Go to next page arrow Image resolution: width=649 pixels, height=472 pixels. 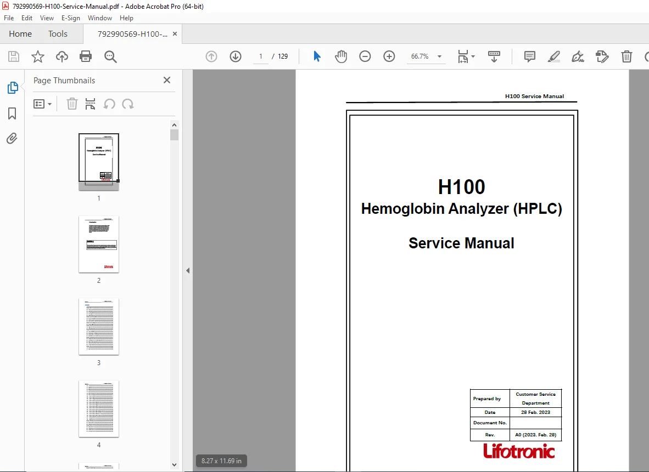tap(236, 56)
